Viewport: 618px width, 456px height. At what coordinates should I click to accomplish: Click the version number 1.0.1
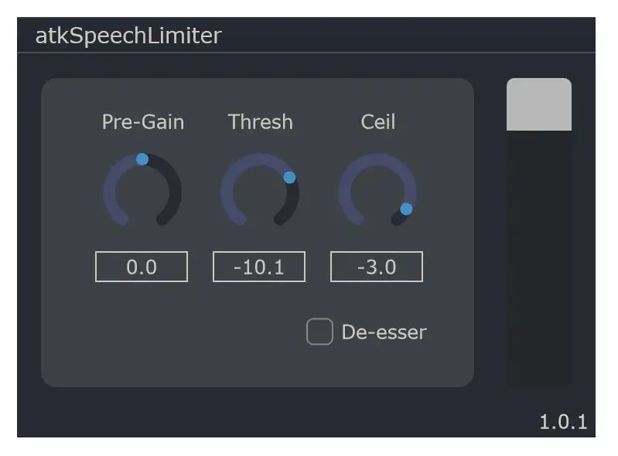click(563, 422)
